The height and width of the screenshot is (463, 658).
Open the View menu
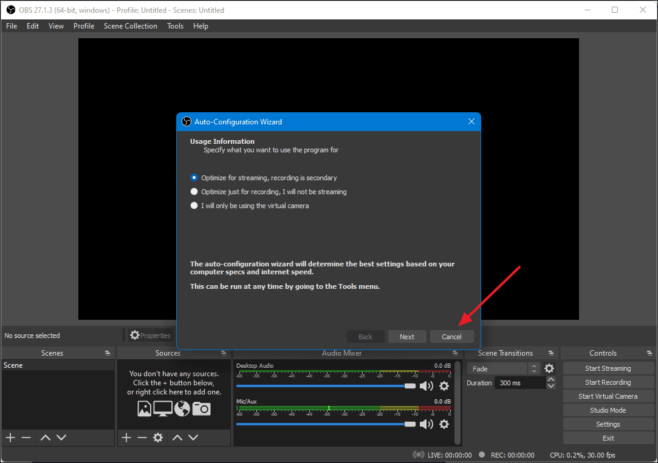tap(56, 26)
